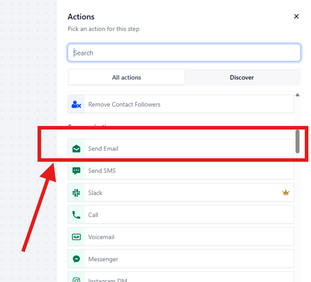Pick the Messenger action
This screenshot has width=311, height=282.
tap(181, 259)
